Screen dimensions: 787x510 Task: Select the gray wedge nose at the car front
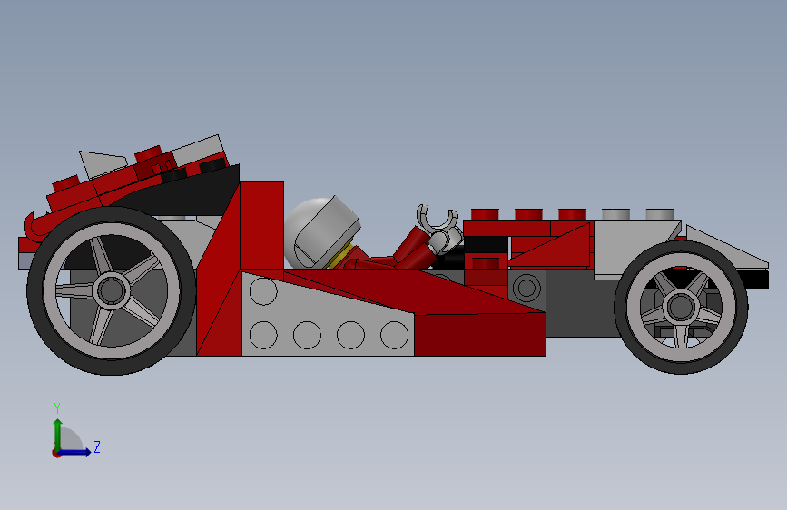tap(727, 249)
